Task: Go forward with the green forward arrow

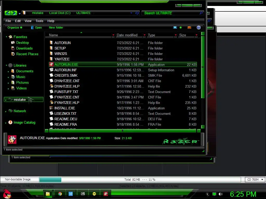Action: coord(14,13)
